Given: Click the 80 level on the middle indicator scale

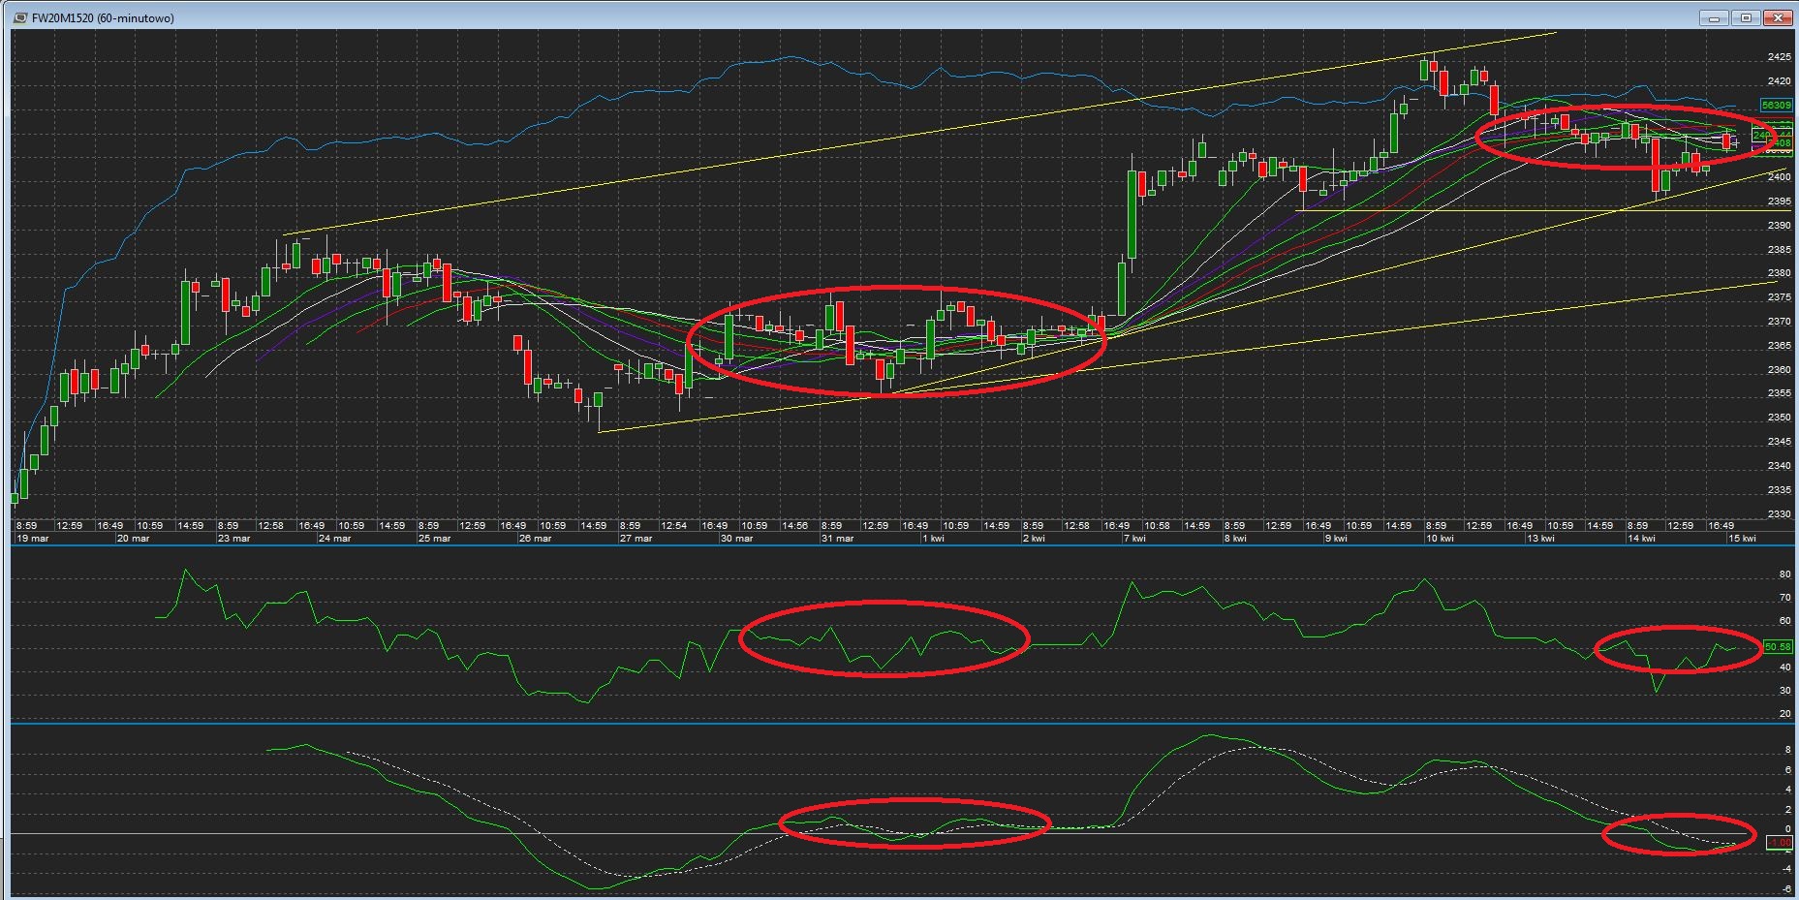Looking at the screenshot, I should coord(1785,574).
